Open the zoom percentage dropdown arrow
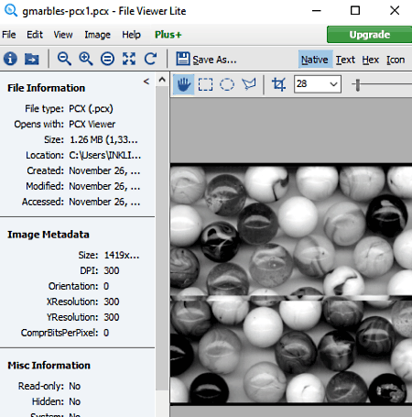 tap(333, 84)
